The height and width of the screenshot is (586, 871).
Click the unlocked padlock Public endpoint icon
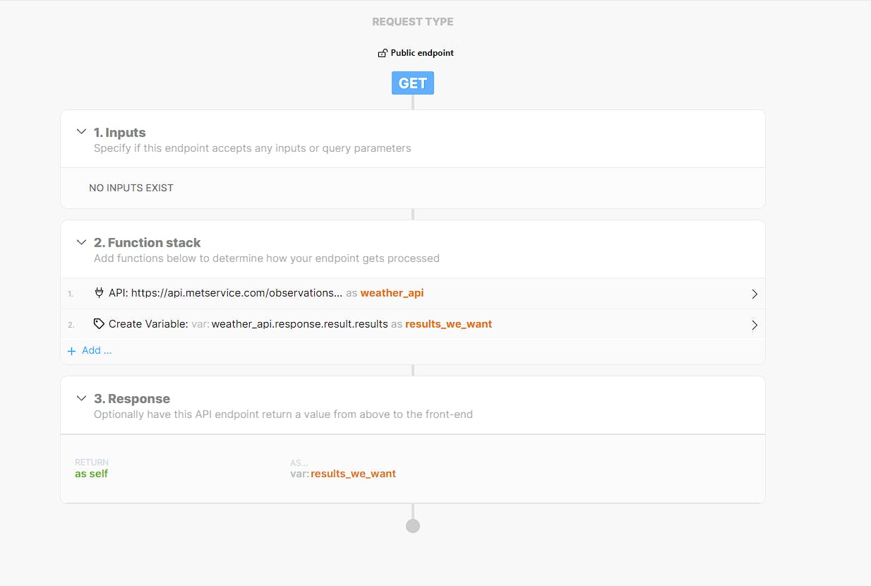point(383,53)
